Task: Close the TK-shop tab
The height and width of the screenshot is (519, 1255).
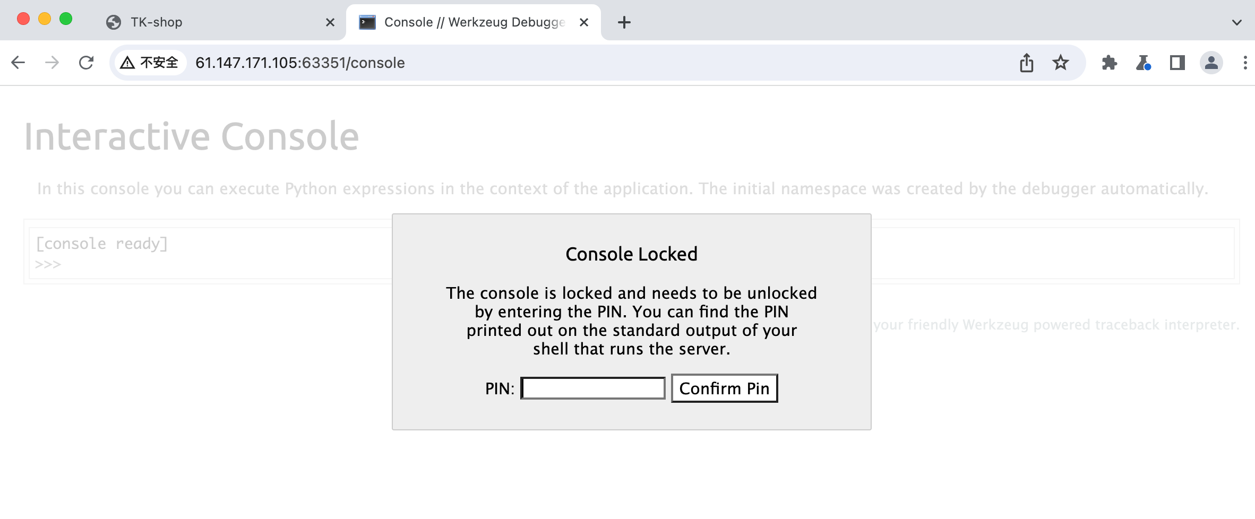Action: click(330, 22)
